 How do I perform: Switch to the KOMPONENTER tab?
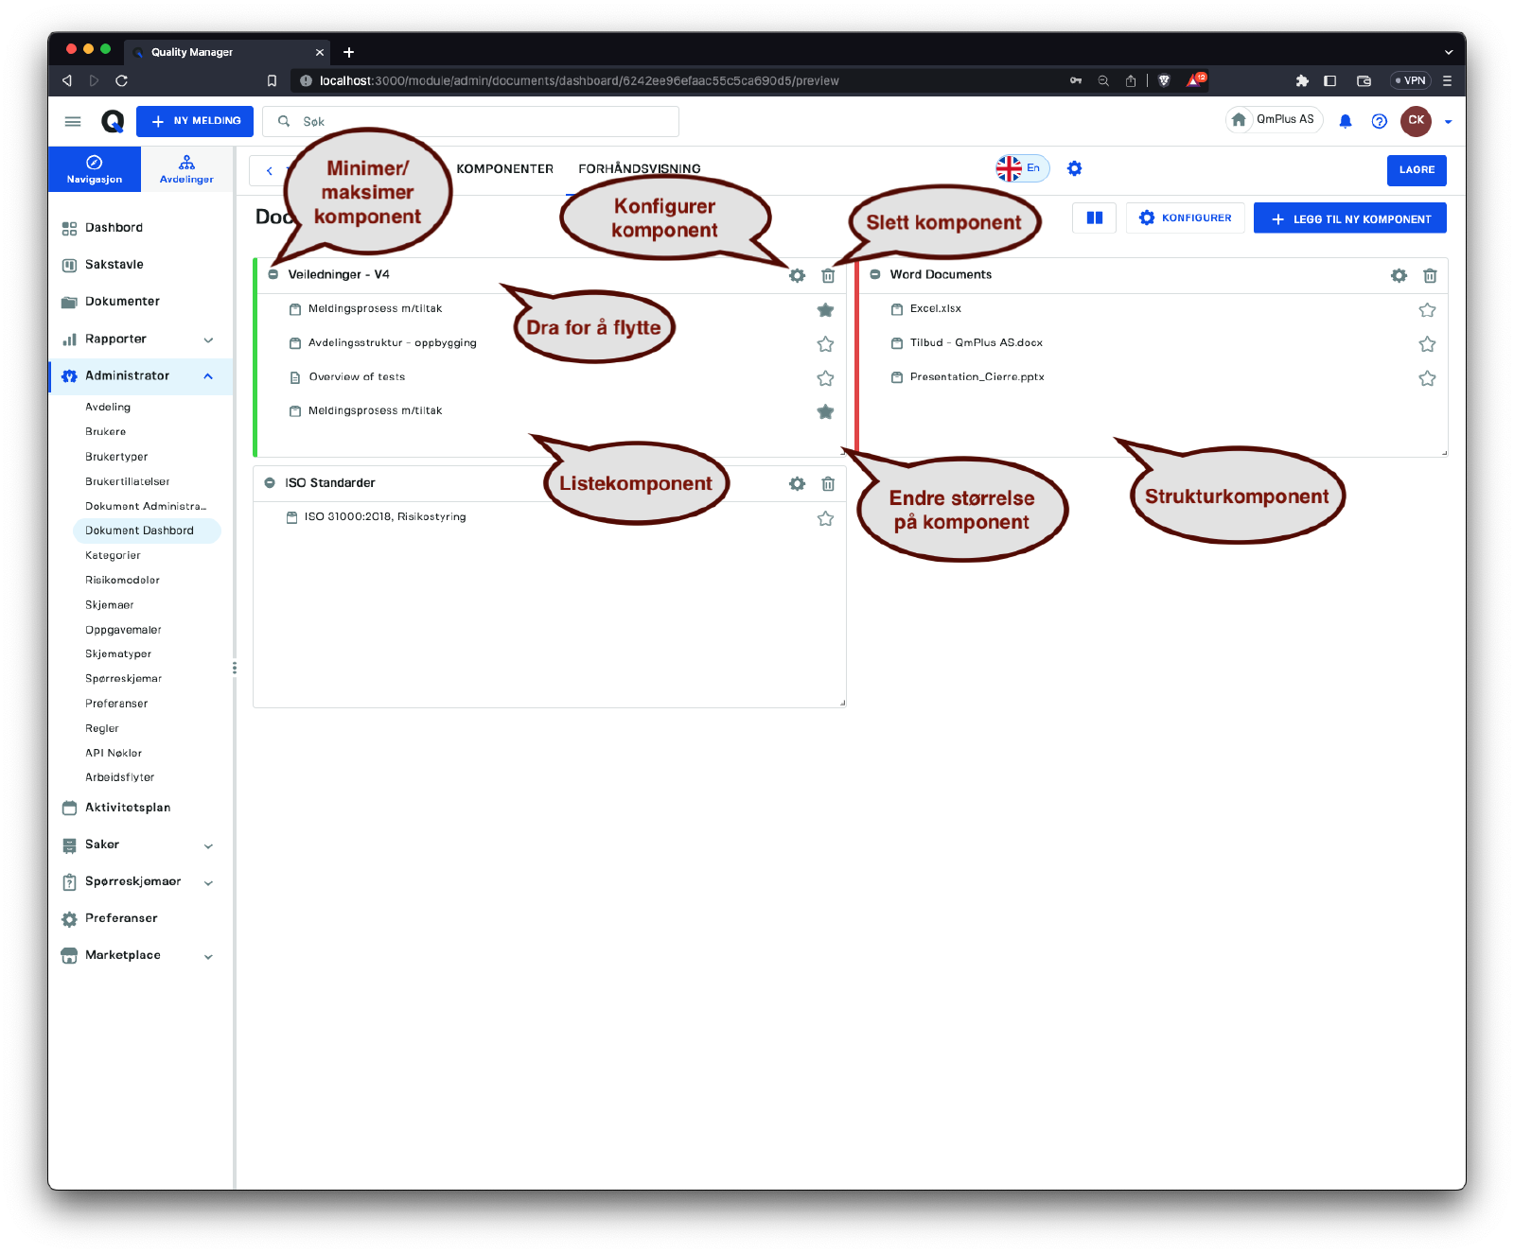504,169
